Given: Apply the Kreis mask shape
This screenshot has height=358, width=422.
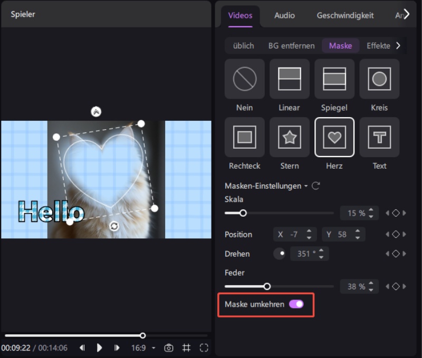Looking at the screenshot, I should (x=379, y=79).
